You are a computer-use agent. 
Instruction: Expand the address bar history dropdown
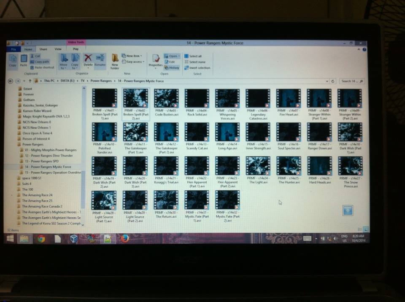pos(327,81)
